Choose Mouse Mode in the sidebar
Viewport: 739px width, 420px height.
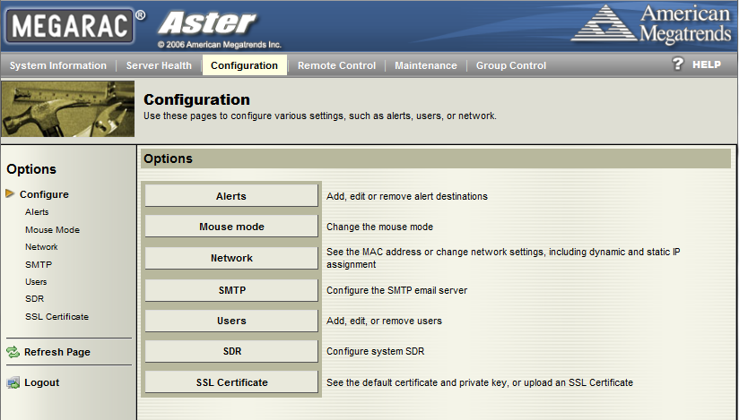(x=52, y=230)
